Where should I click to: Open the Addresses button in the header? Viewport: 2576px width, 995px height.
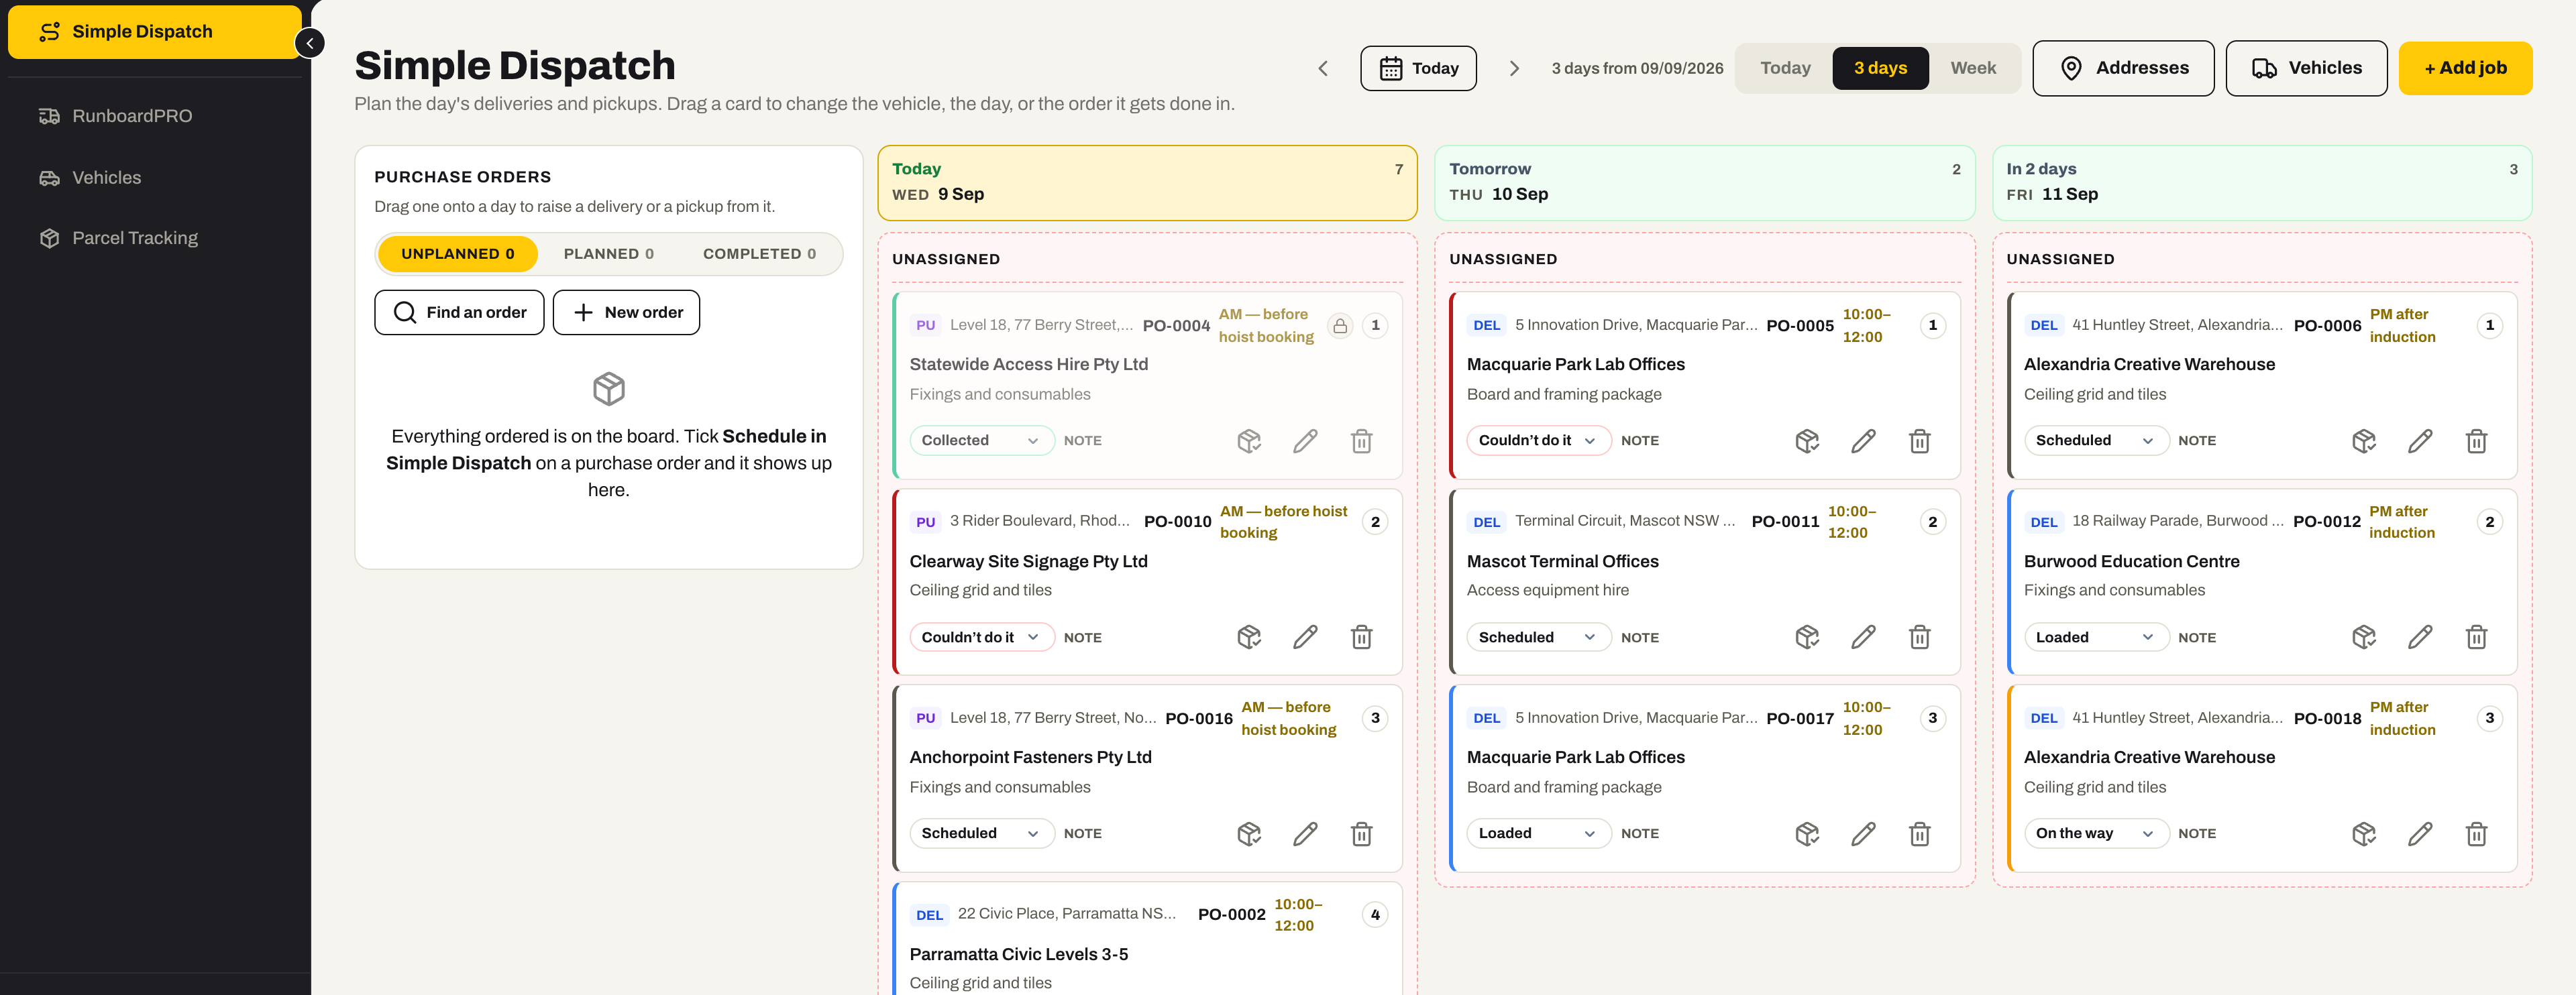[2123, 68]
